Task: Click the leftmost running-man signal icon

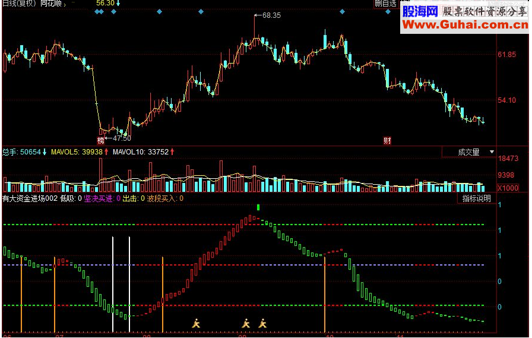Action: (196, 323)
